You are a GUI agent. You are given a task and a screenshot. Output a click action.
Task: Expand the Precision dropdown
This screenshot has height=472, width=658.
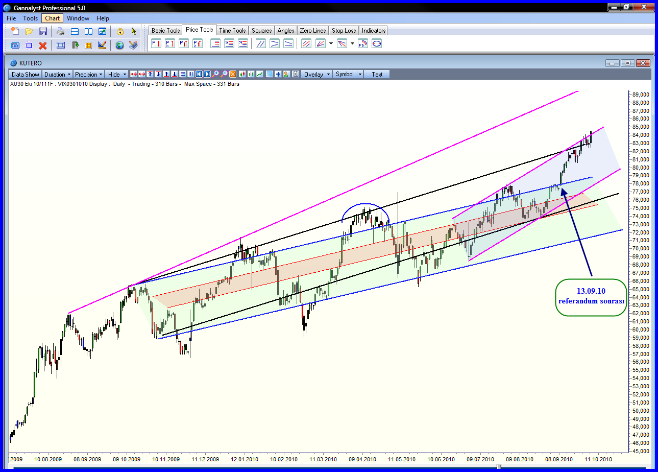point(89,74)
